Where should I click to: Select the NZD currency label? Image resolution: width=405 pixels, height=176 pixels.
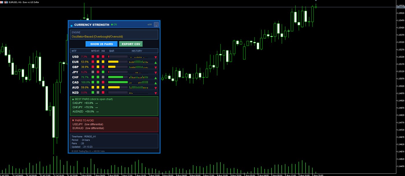[75, 92]
